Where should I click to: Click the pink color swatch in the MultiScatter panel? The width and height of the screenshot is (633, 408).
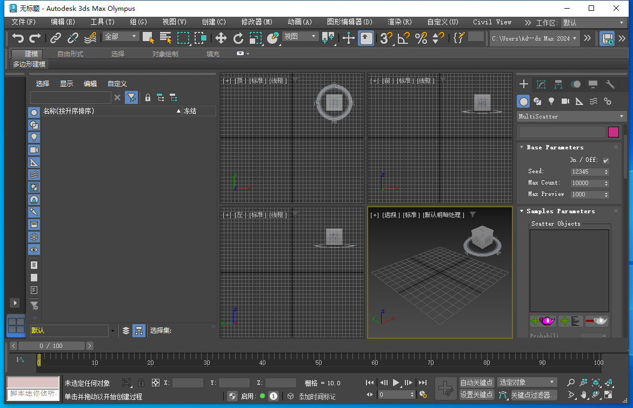613,132
